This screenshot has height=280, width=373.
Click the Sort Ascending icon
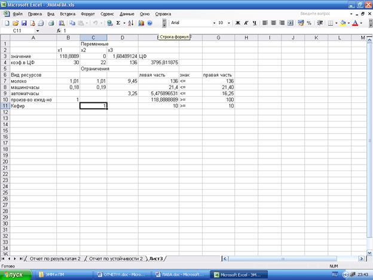pyautogui.click(x=130, y=23)
